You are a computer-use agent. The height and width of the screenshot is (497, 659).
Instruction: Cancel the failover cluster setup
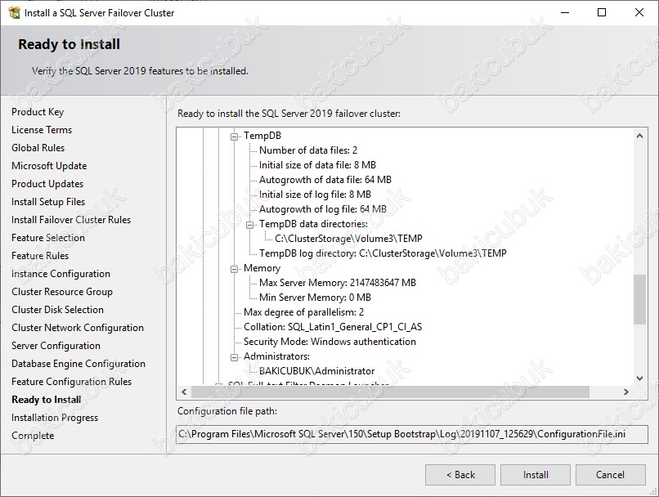(x=610, y=475)
